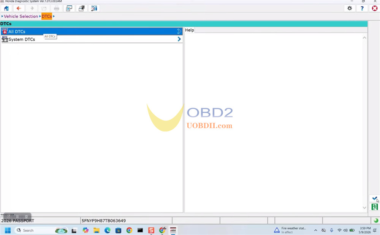Open the second Chrome icon with badge
This screenshot has height=235, width=380.
pos(162,230)
